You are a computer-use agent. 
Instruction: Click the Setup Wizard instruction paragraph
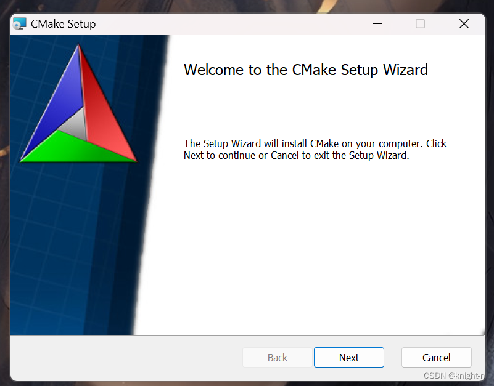[x=315, y=149]
